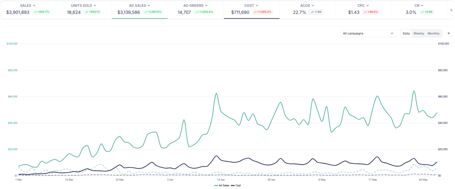Select the AD SALES metric tab

[140, 9]
